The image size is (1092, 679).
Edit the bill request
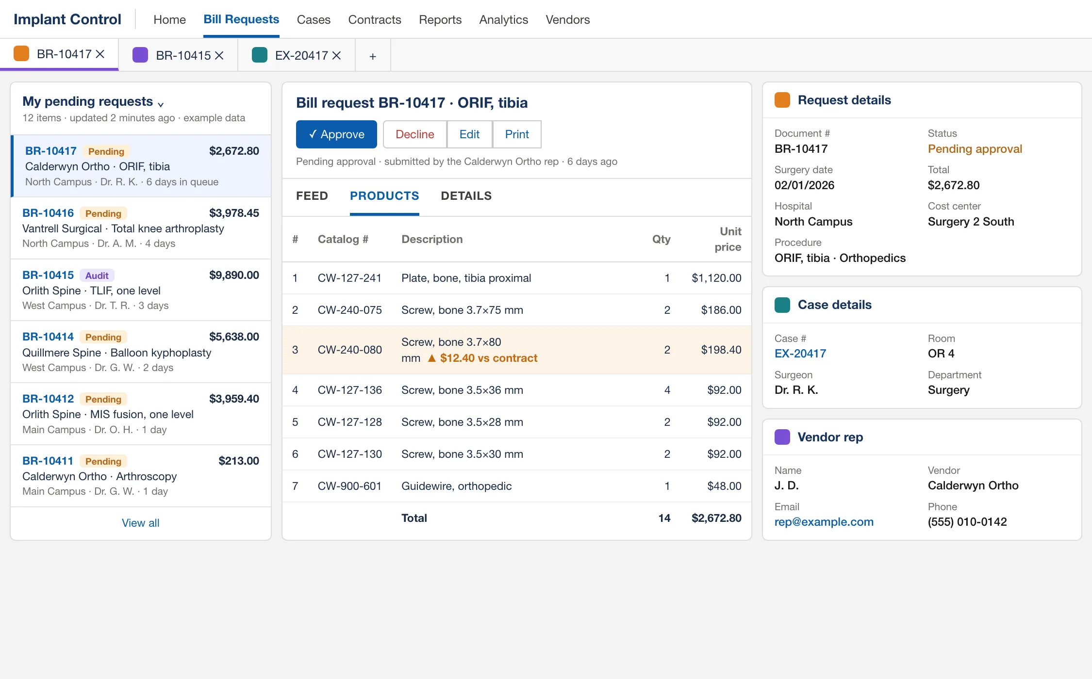coord(469,134)
